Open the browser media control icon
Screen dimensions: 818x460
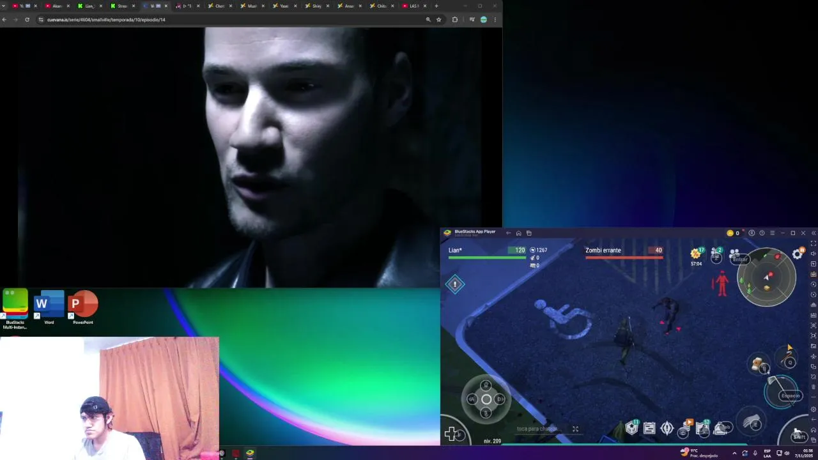[x=472, y=20]
